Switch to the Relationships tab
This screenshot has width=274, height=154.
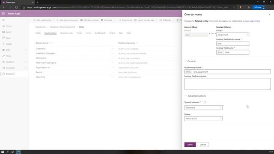click(51, 33)
